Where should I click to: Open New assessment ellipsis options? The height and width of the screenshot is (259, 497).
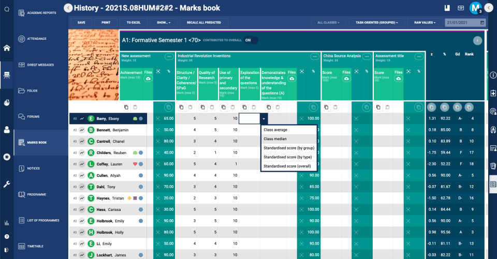[x=169, y=57]
